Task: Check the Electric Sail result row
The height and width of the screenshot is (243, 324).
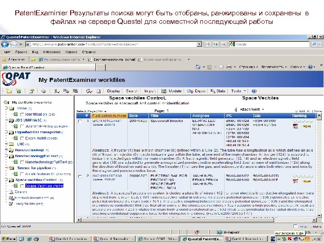Action: (x=80, y=176)
